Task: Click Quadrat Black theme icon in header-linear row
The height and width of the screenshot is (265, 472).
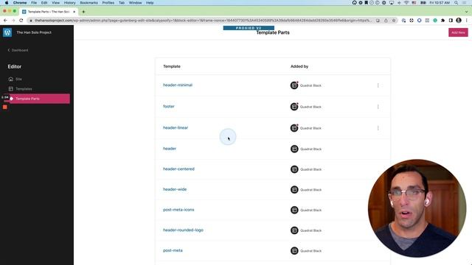Action: point(294,128)
